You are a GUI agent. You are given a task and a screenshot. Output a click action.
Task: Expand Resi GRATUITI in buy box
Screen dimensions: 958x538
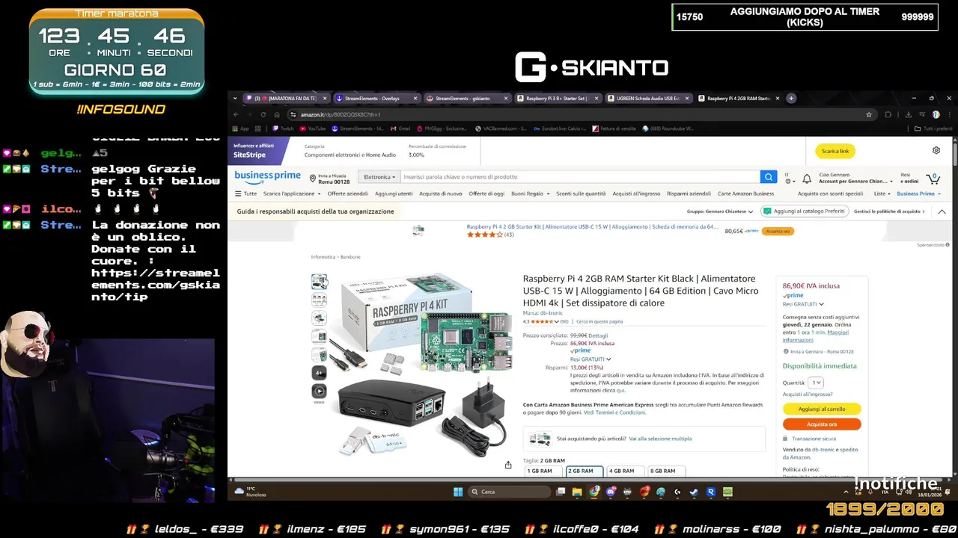click(803, 304)
